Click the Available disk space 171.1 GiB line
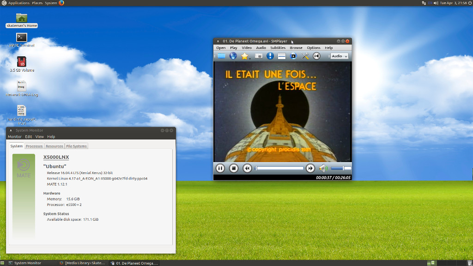Screen dimensions: 473x266 tap(73, 219)
